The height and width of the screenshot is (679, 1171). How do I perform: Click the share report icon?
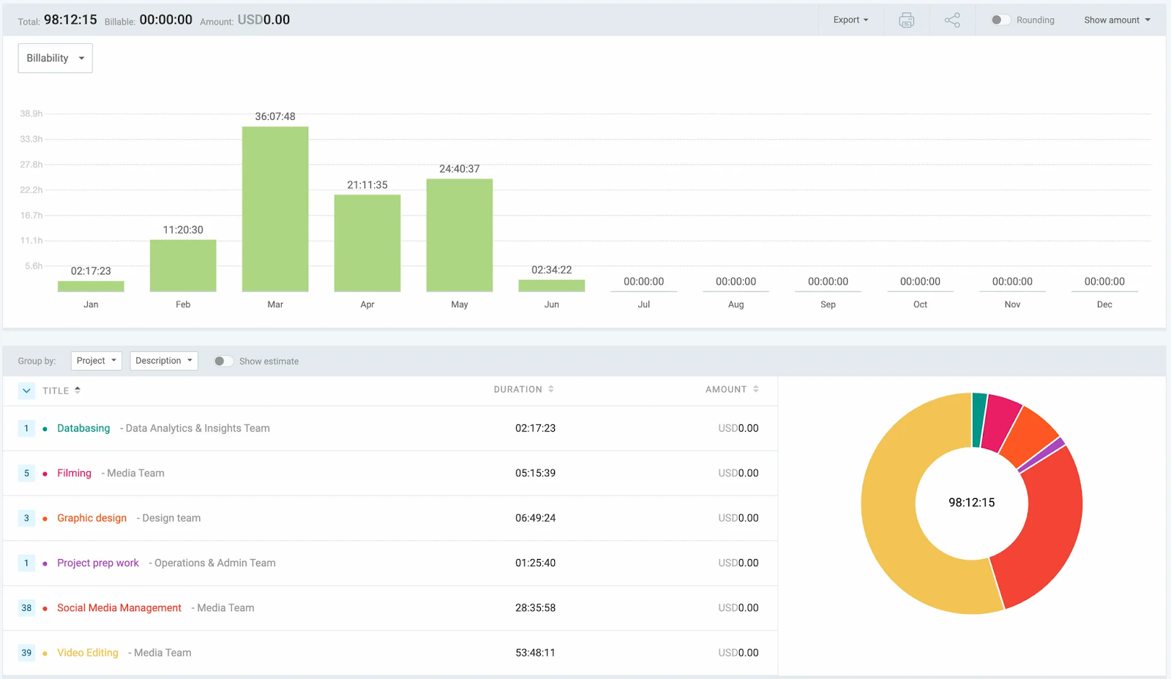(952, 20)
